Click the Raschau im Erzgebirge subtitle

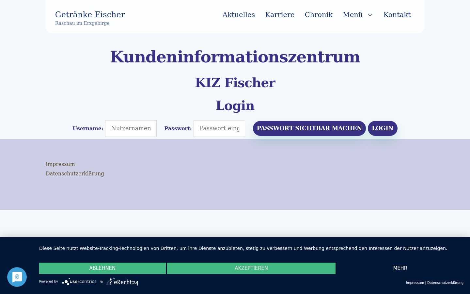(x=82, y=23)
